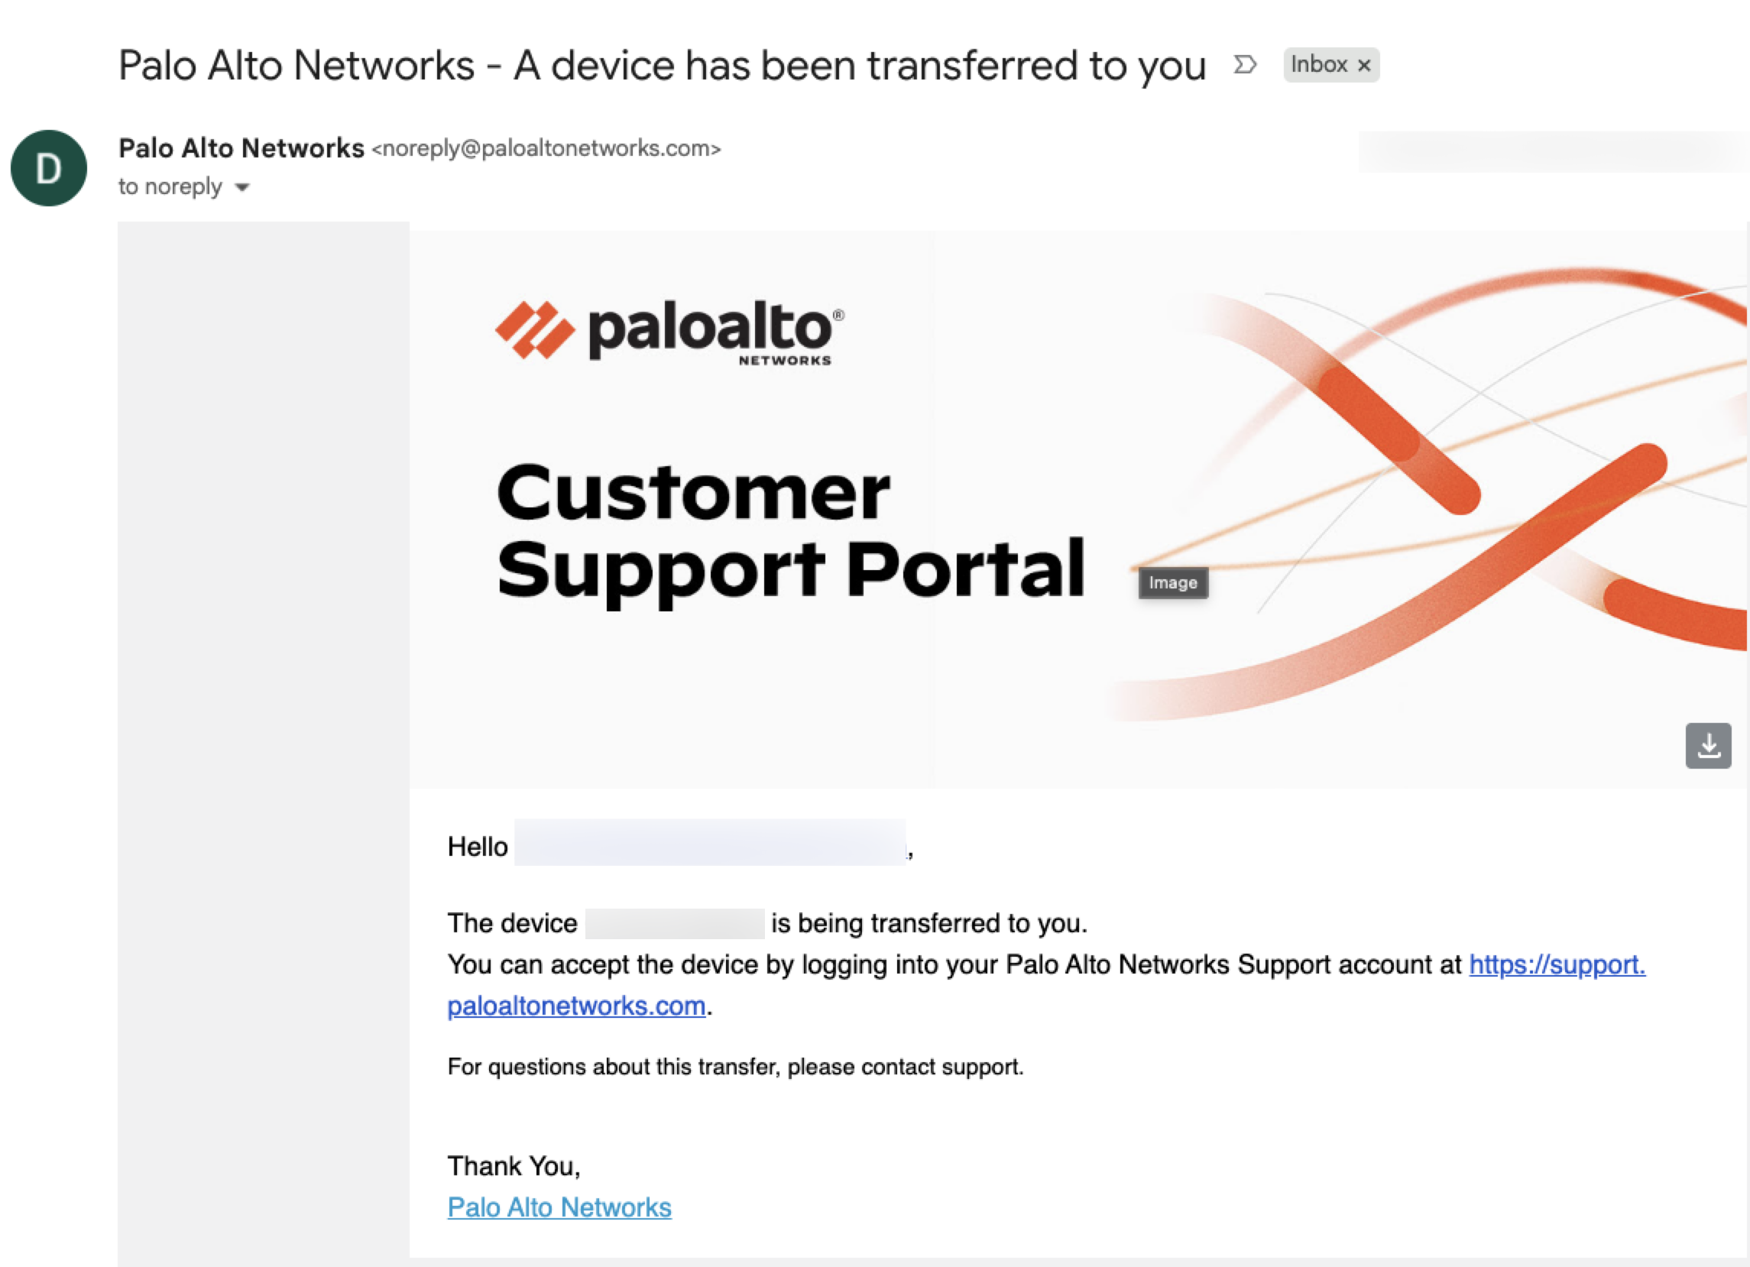1750x1267 pixels.
Task: Open the https://support.paloaltonetworks.com link
Action: (1557, 964)
